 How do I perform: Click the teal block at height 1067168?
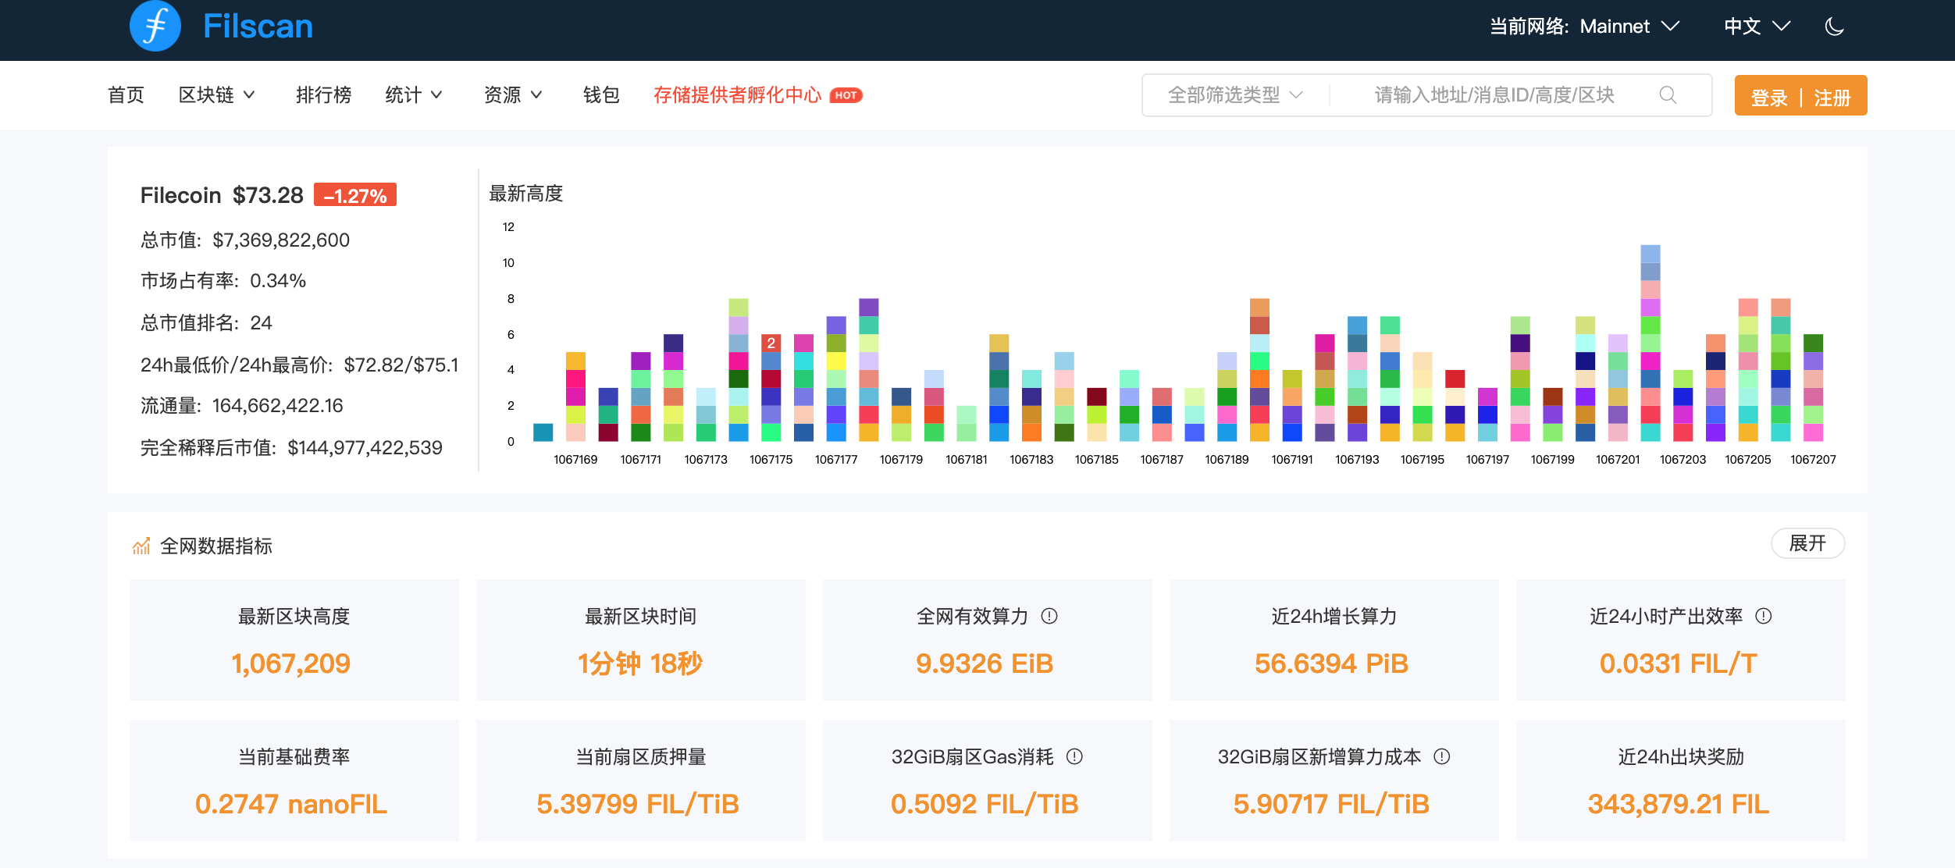543,432
